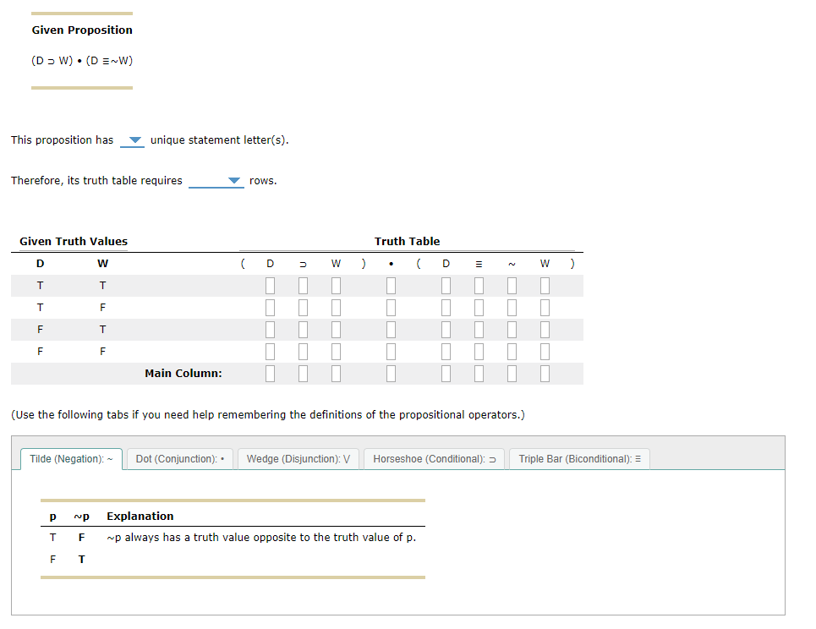Click the dot column box in row one
Screen dimensions: 816x629
pyautogui.click(x=391, y=285)
